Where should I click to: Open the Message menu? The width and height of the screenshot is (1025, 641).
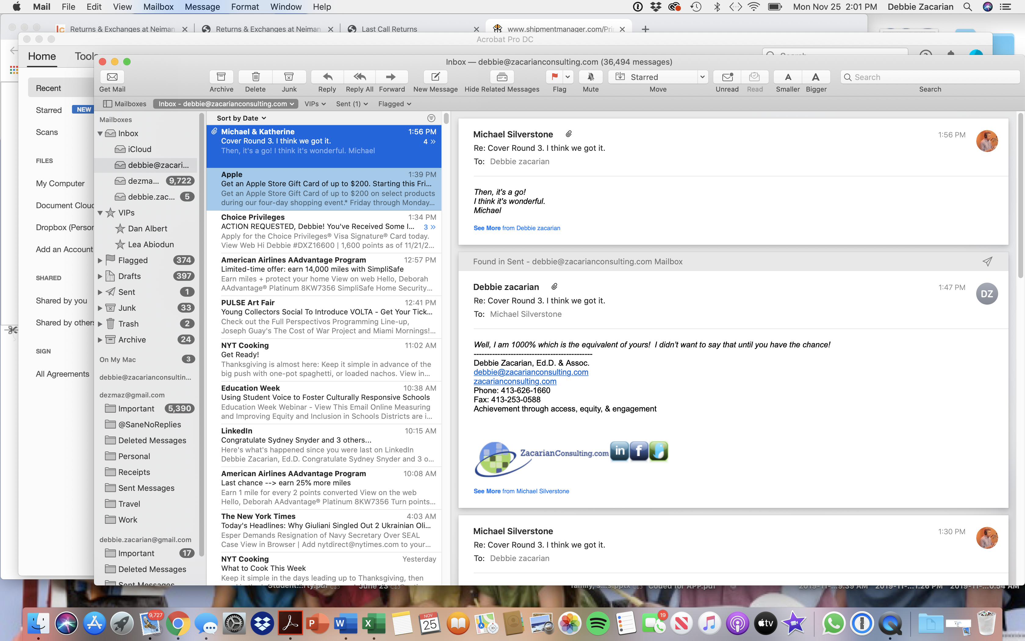coord(202,7)
